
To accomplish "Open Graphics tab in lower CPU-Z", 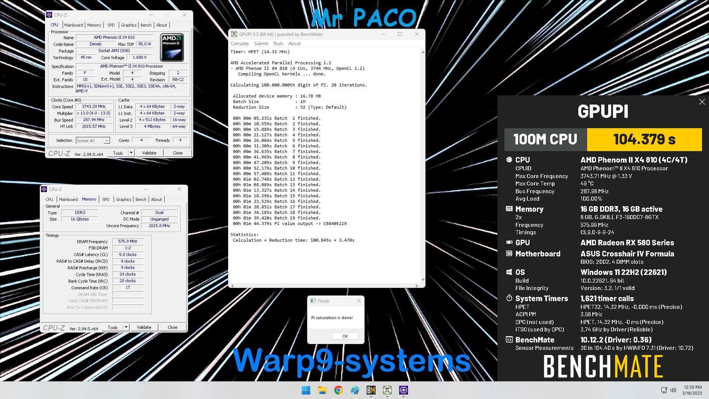I will pos(124,199).
